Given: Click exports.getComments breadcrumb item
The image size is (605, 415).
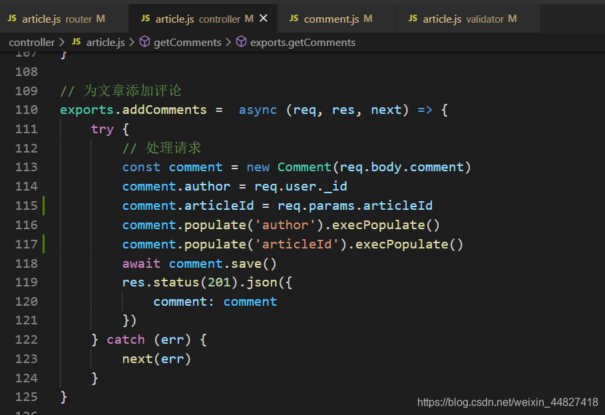Looking at the screenshot, I should 303,42.
